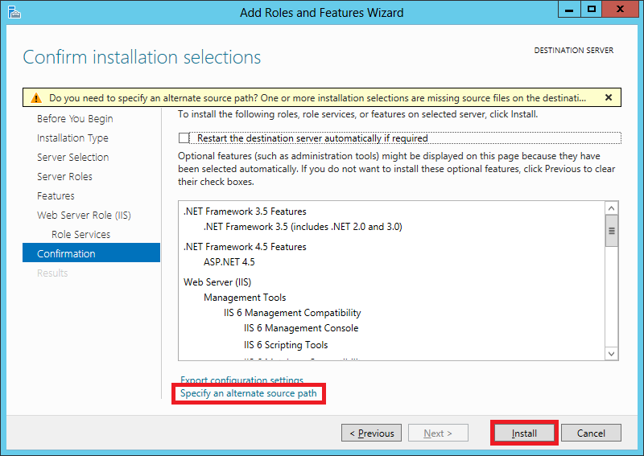Viewport: 644px width, 456px height.
Task: Select IIS 6 Management Compatibility entry
Action: click(x=292, y=313)
